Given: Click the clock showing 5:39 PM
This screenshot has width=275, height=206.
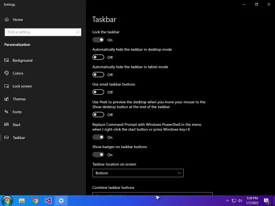Looking at the screenshot, I should [252, 201].
